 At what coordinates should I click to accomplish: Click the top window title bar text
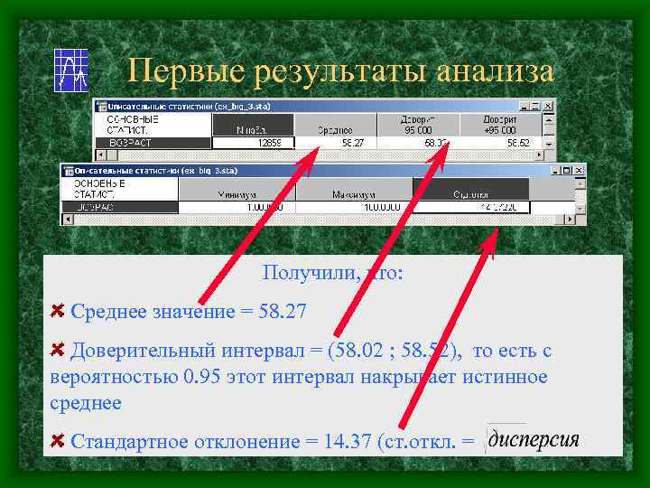(x=189, y=107)
